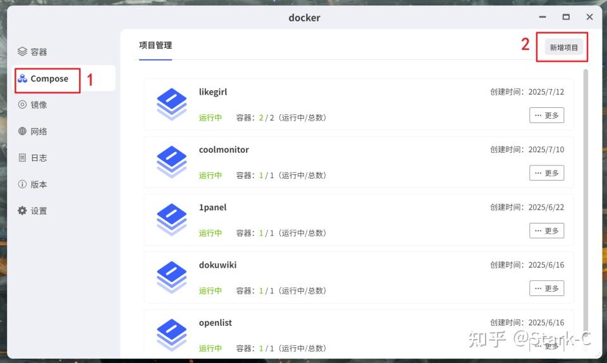The width and height of the screenshot is (607, 363).
Task: Click the likegirl project stack icon
Action: point(171,104)
